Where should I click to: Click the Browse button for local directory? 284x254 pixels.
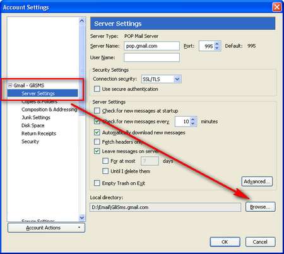point(260,207)
